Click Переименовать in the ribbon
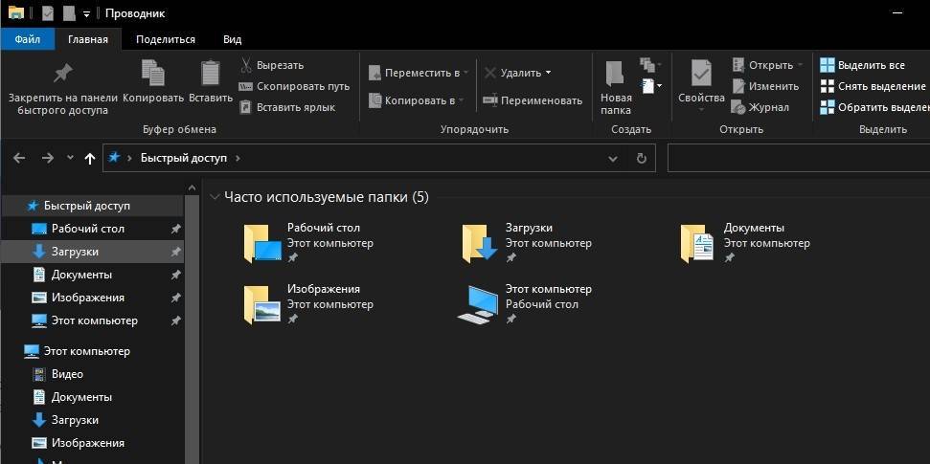The height and width of the screenshot is (464, 930). 533,100
